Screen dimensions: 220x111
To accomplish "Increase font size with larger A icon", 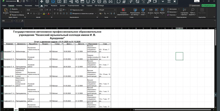I will 47,10.
